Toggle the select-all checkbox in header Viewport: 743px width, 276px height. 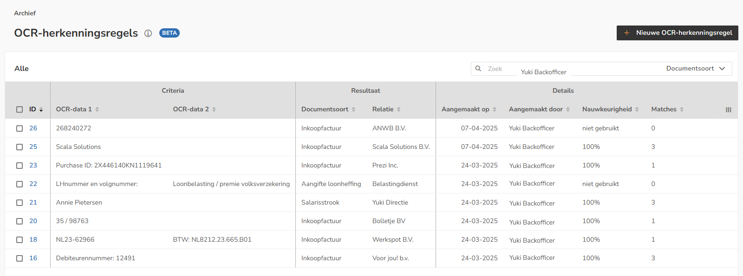(20, 109)
